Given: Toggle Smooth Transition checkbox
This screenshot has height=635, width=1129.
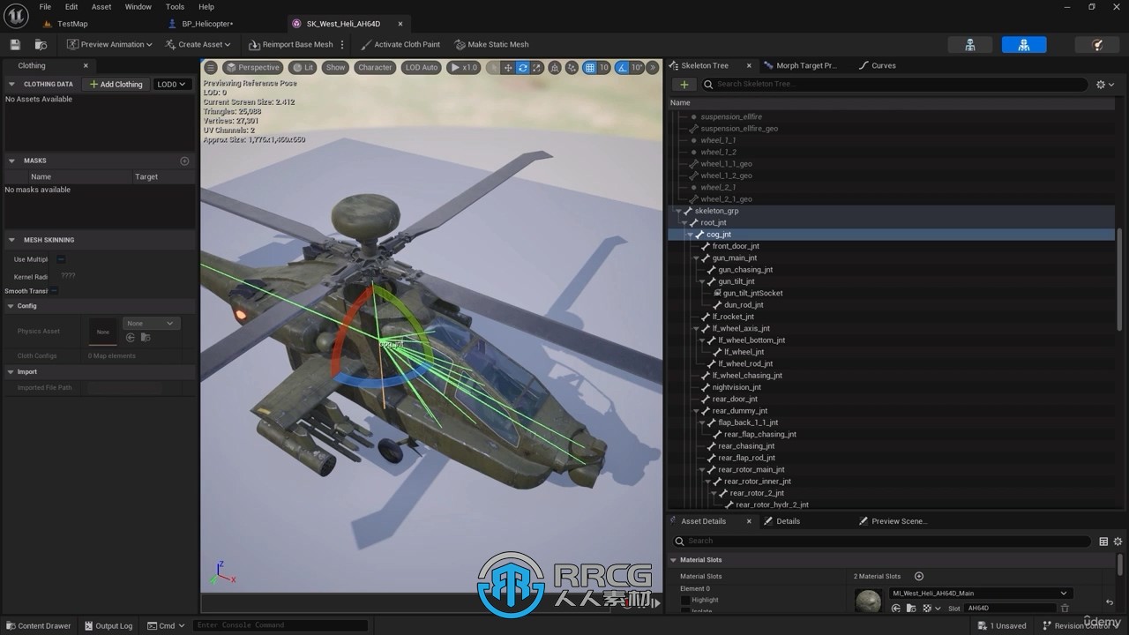Looking at the screenshot, I should 54,291.
